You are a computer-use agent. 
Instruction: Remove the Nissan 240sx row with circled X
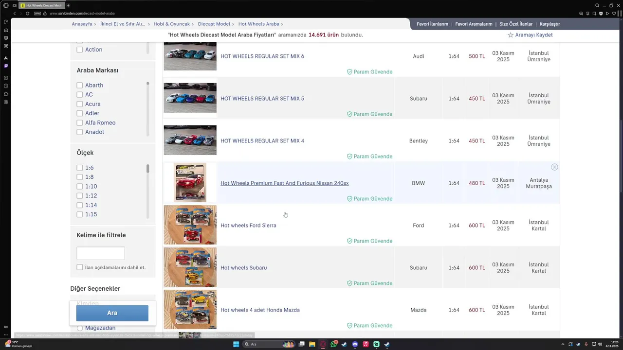[x=554, y=167]
